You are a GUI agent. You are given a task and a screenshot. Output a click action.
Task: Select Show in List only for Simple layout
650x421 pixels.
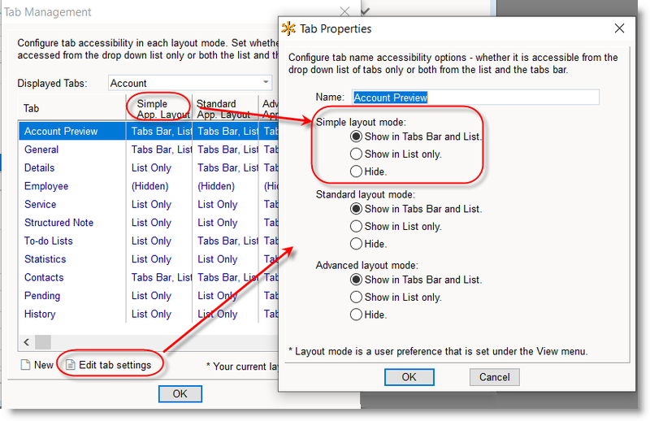(356, 154)
